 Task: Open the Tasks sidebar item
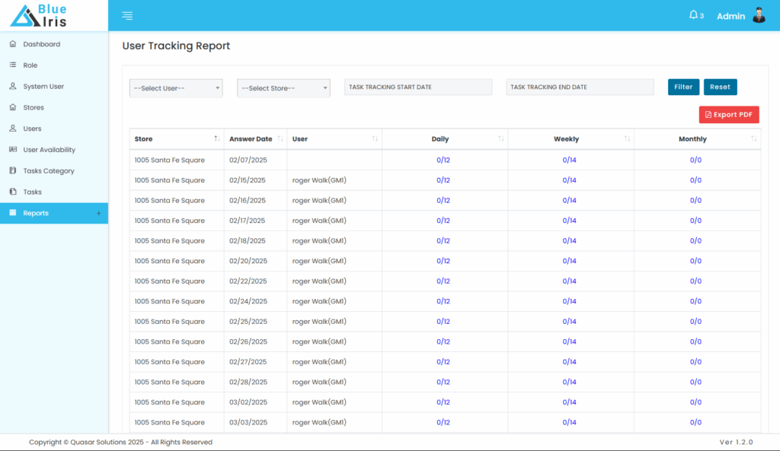coord(32,192)
